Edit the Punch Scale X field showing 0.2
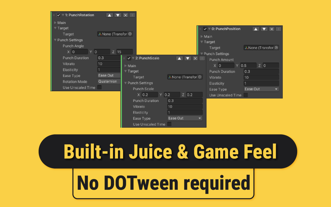The width and height of the screenshot is (331, 207). click(150, 95)
